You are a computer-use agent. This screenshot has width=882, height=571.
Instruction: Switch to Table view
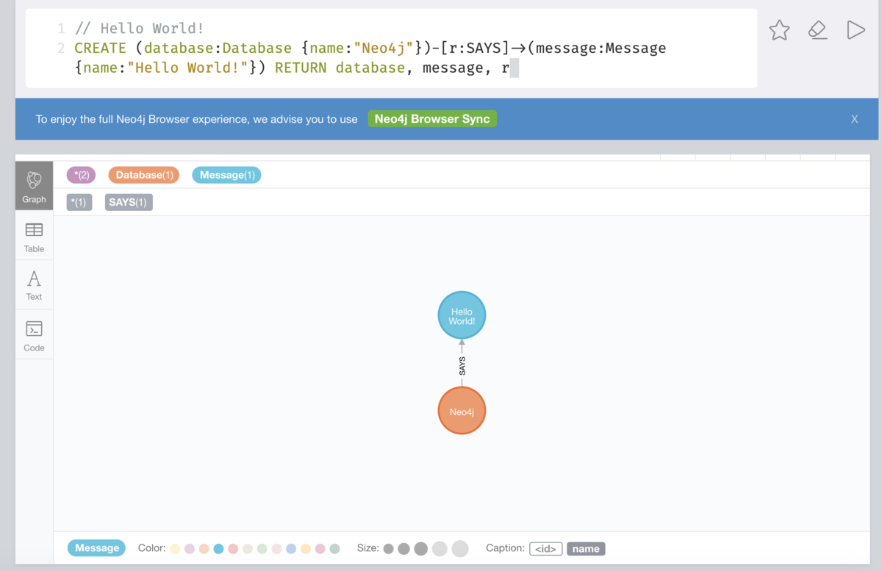(34, 237)
